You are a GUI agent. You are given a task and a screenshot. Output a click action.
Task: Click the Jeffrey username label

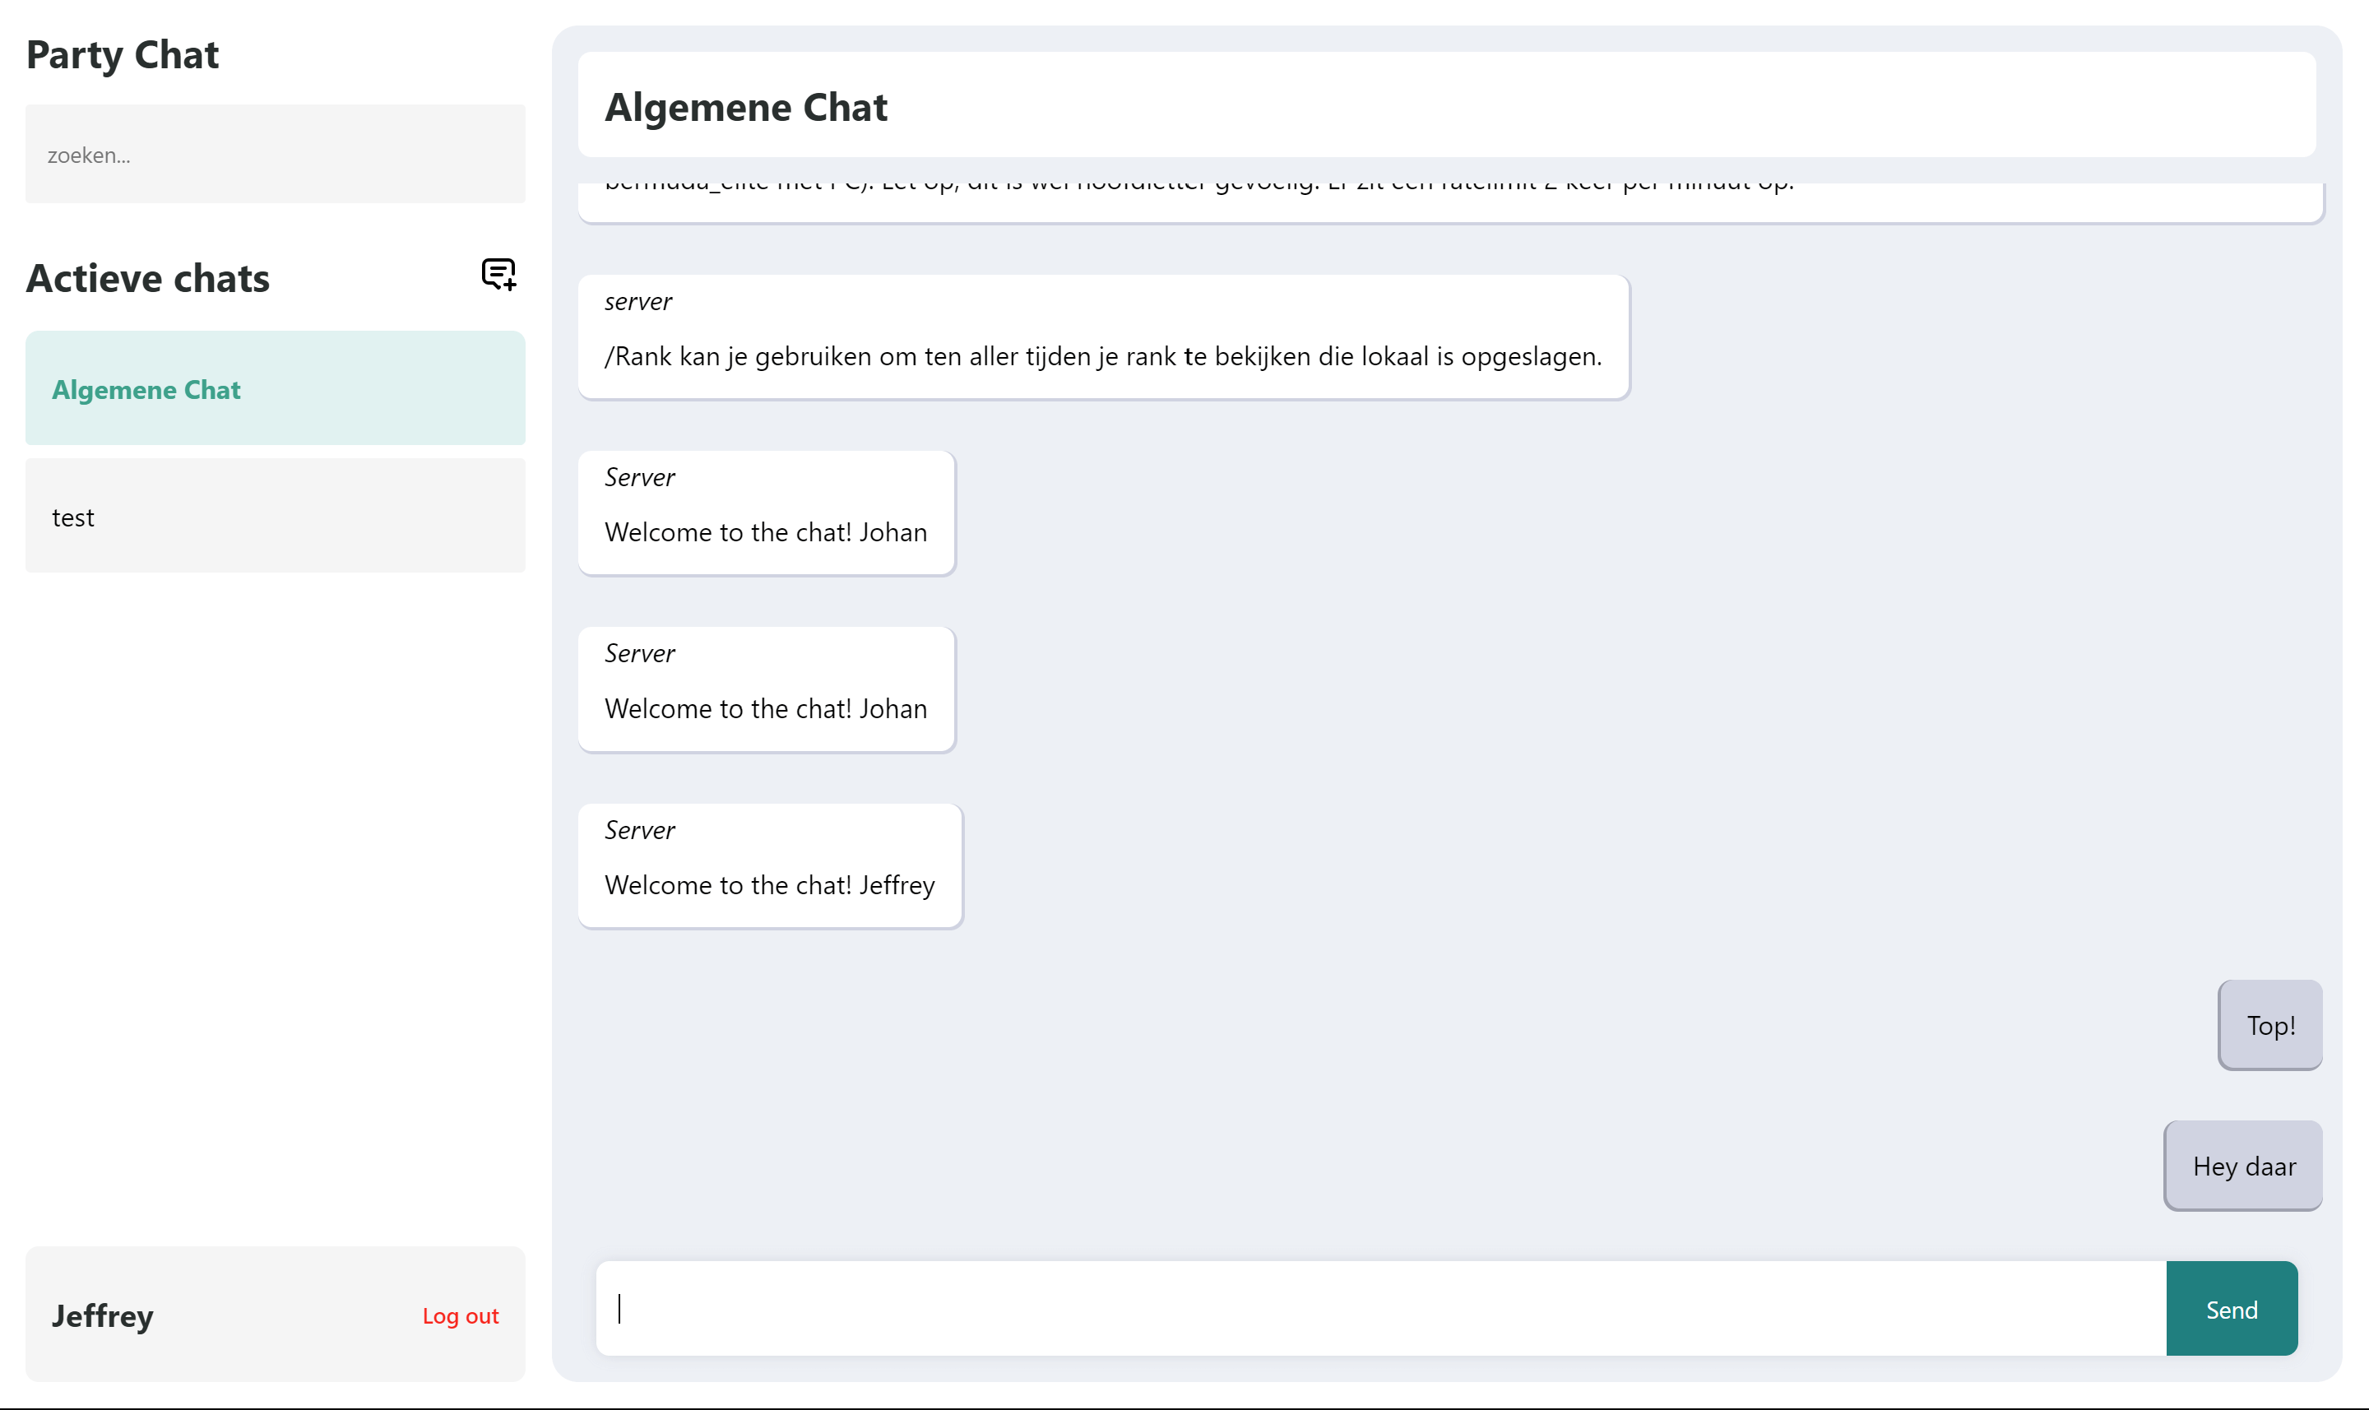pyautogui.click(x=103, y=1315)
